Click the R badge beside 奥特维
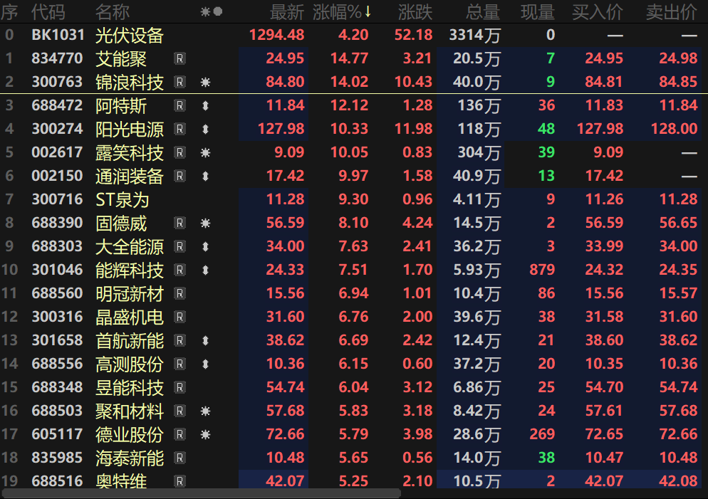The width and height of the screenshot is (708, 499). point(179,481)
